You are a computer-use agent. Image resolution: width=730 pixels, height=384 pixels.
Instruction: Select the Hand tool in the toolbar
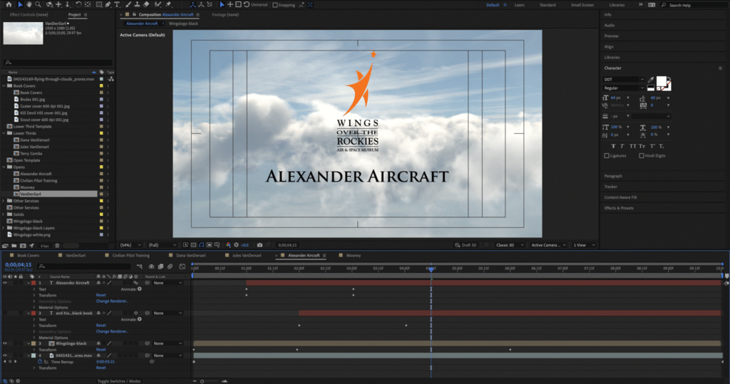(30, 5)
